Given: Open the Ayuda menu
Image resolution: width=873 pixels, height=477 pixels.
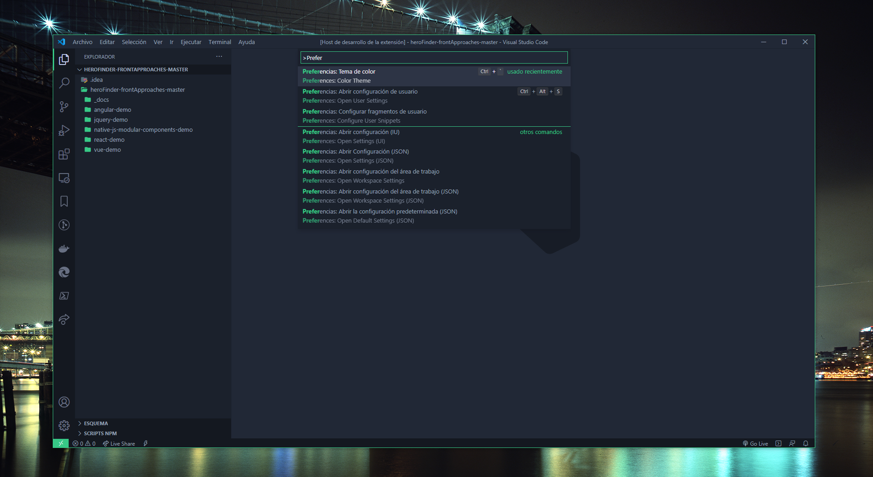Looking at the screenshot, I should tap(246, 42).
